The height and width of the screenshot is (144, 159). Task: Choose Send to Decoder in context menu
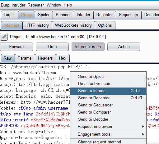pos(108,119)
